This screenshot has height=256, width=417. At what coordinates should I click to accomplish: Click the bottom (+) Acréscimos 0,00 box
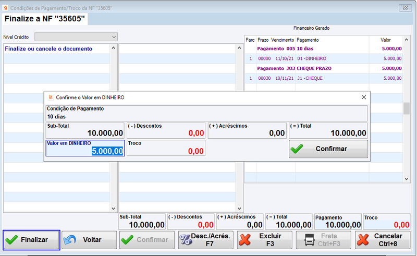tap(240, 222)
